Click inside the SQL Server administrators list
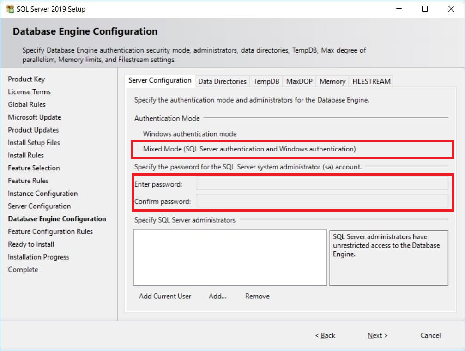The image size is (465, 351). coord(230,257)
